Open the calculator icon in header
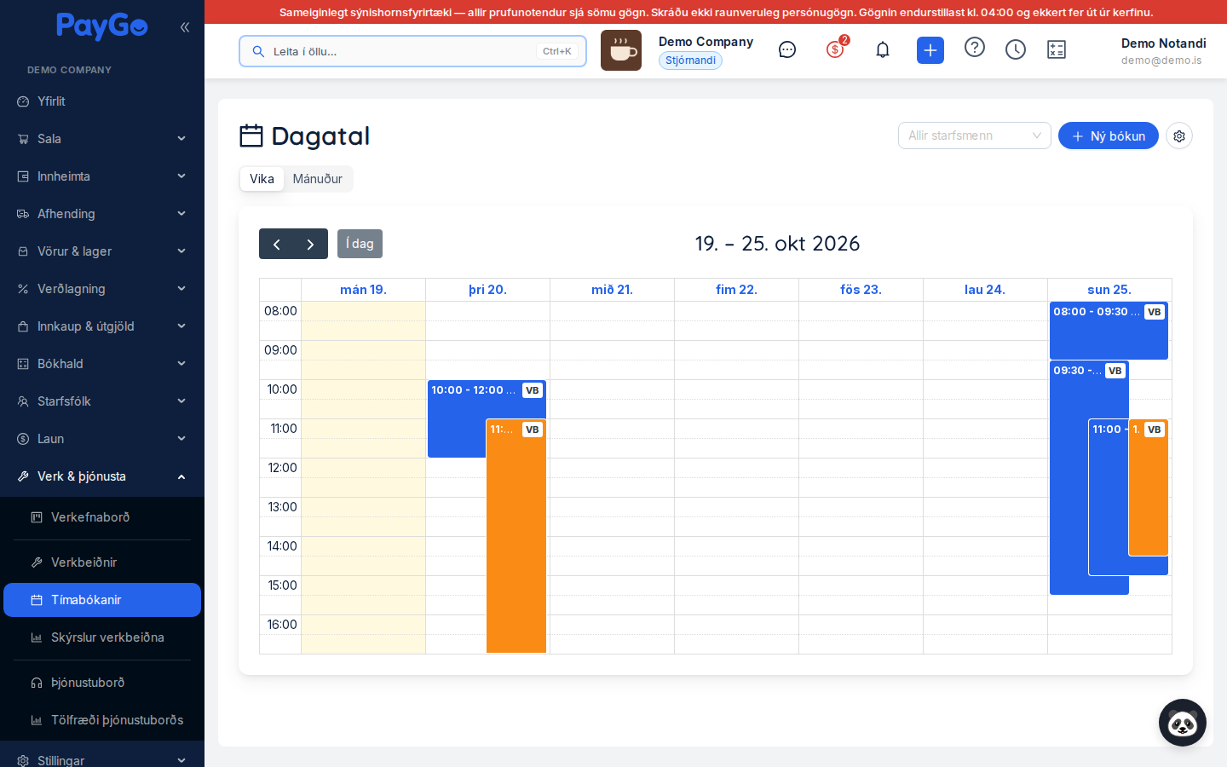The image size is (1227, 767). pyautogui.click(x=1057, y=50)
